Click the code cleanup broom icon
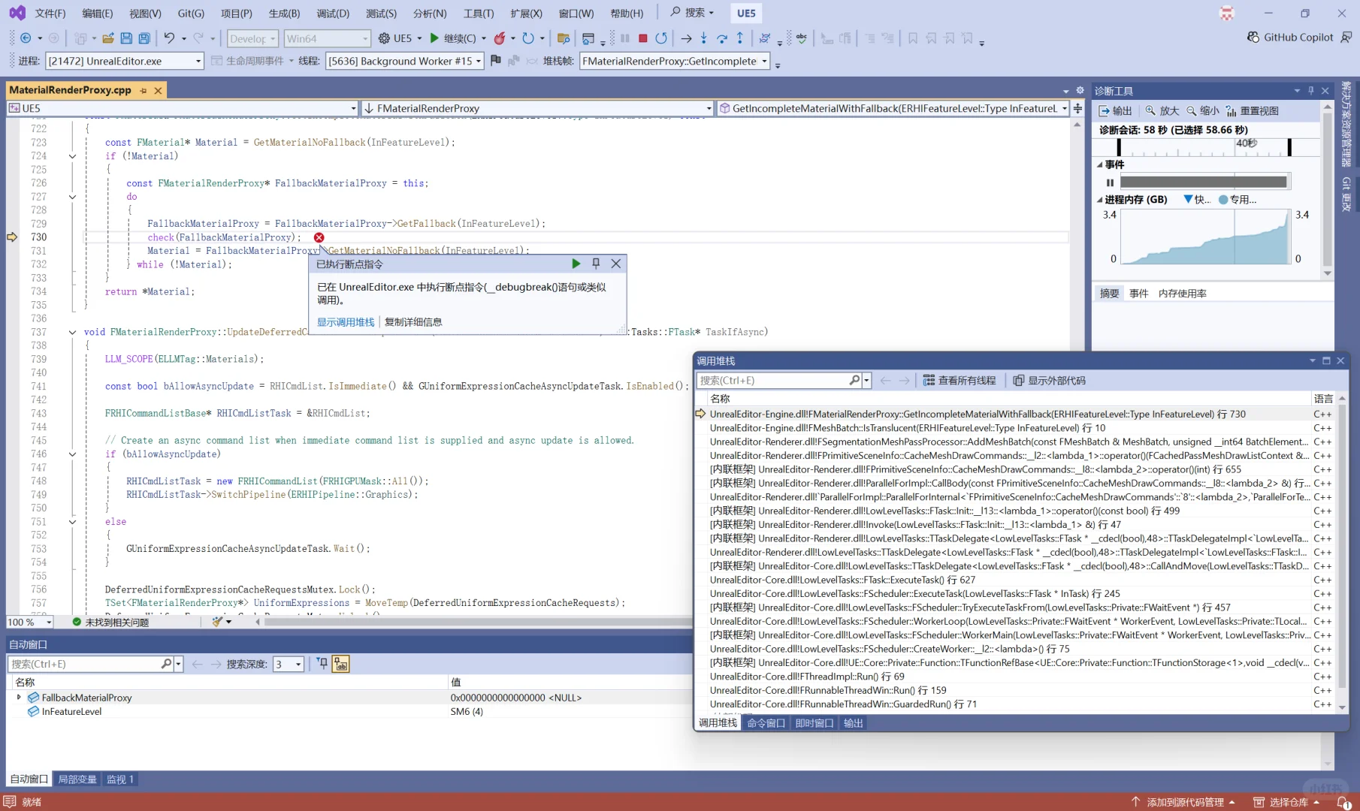The height and width of the screenshot is (811, 1360). point(217,622)
